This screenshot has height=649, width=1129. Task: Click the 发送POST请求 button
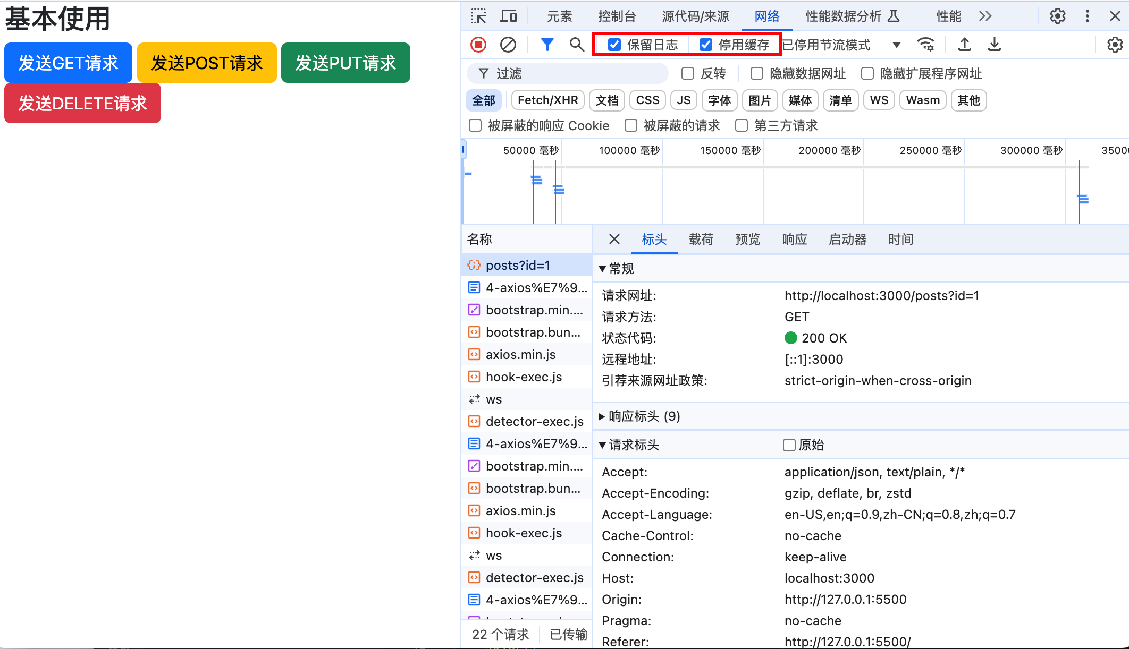(207, 63)
